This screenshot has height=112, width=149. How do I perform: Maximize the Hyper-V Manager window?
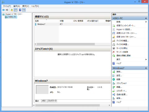[x=139, y=2]
